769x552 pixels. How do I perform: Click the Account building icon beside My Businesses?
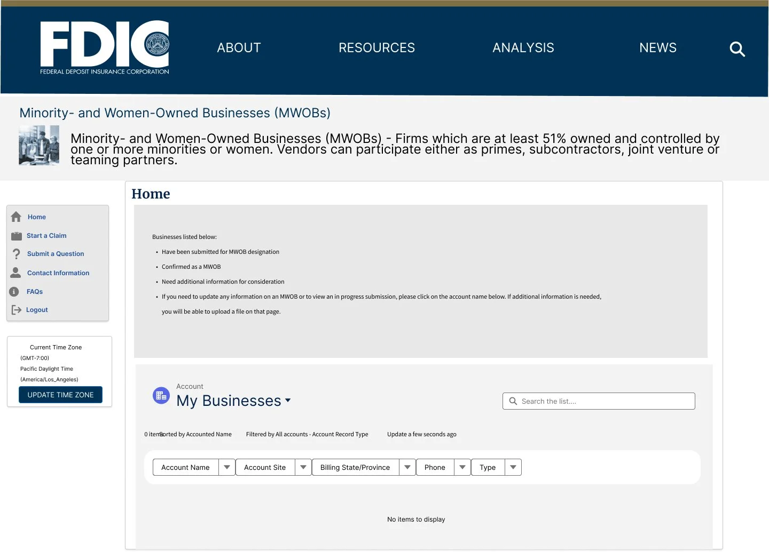click(161, 396)
